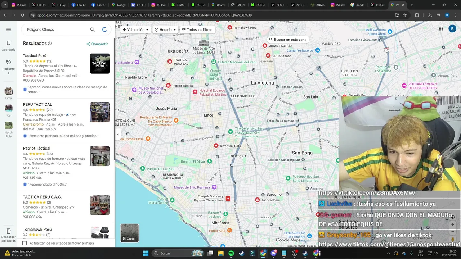The width and height of the screenshot is (461, 259).
Task: Click the Compartir share link
Action: (97, 44)
